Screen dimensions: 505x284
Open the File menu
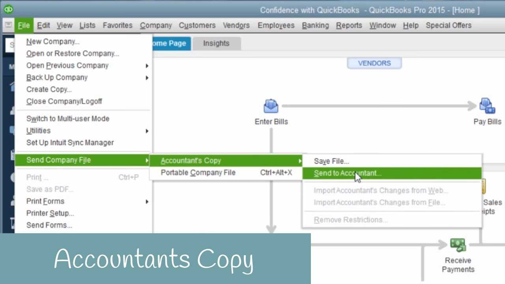pyautogui.click(x=24, y=25)
